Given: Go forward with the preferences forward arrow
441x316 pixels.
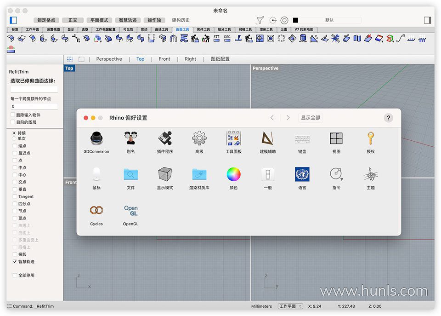Looking at the screenshot, I should 288,118.
